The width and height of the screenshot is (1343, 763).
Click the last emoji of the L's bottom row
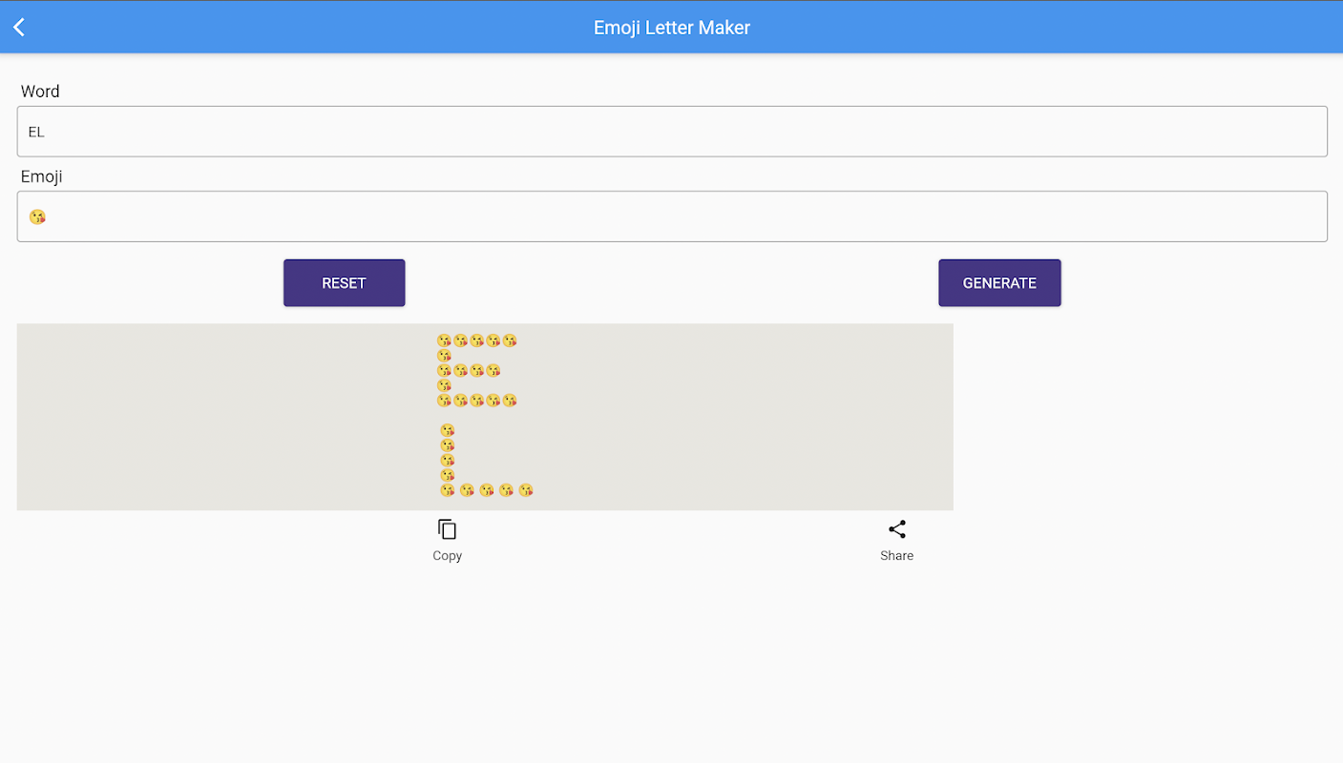point(526,490)
